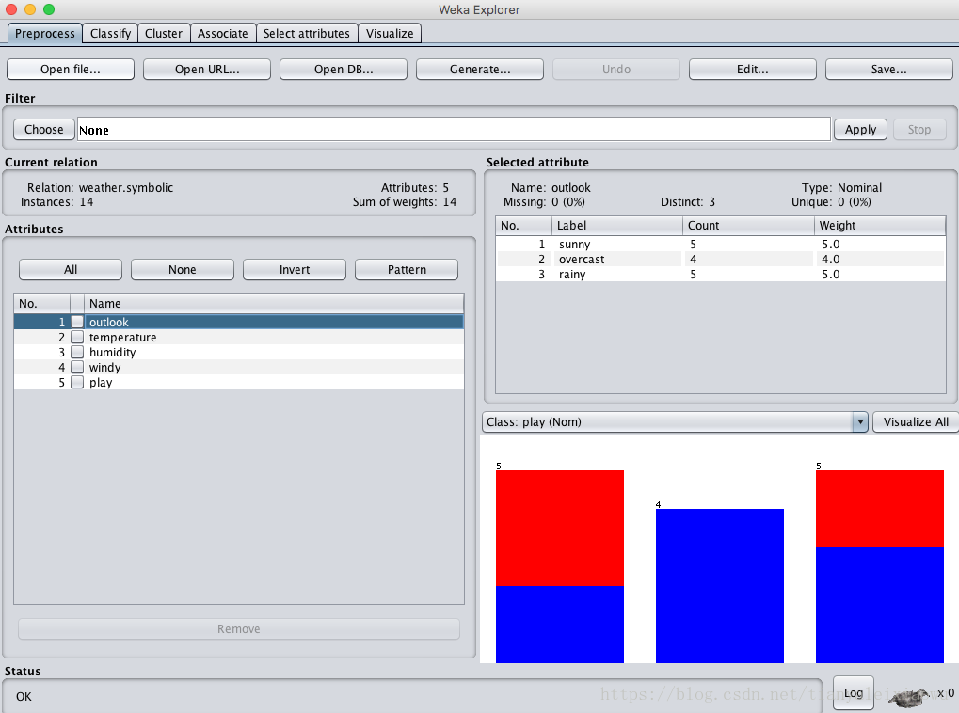Open the Class: play (Nom) dropdown
Viewport: 959px width, 713px height.
pos(675,422)
